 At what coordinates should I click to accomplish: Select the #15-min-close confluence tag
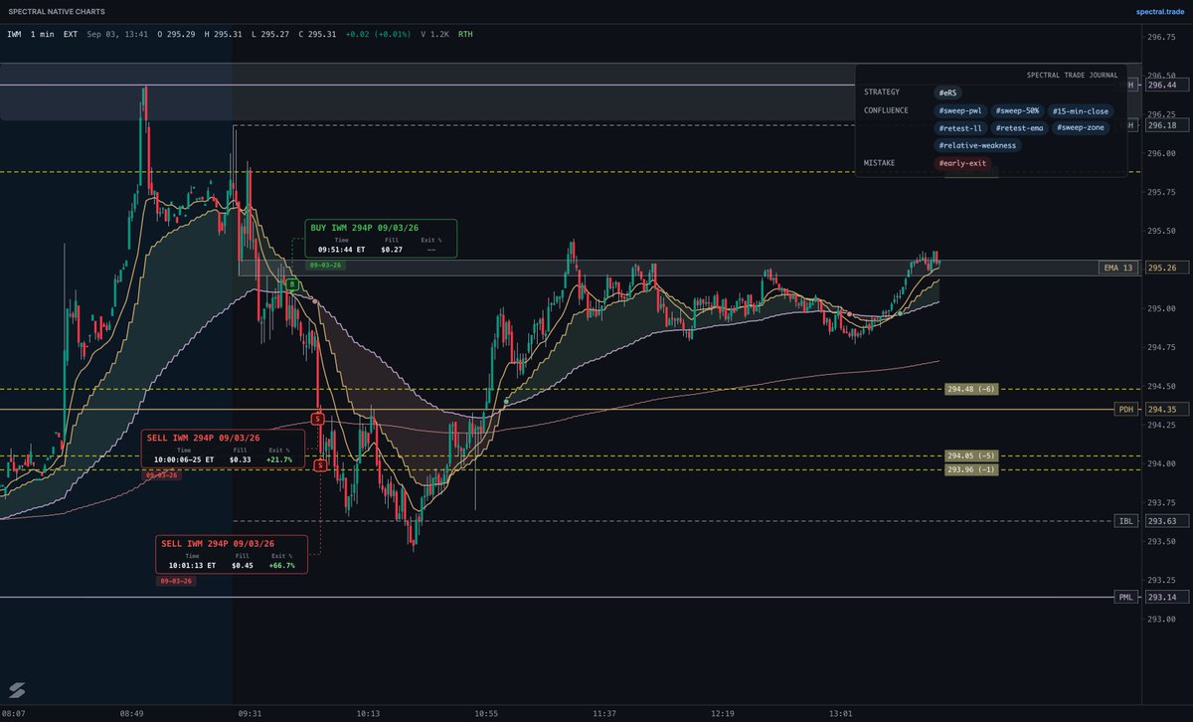[1081, 110]
